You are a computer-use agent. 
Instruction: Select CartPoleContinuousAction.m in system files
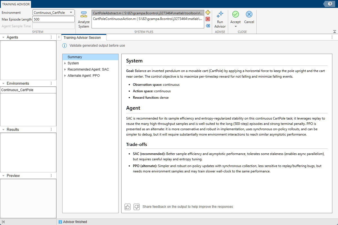click(148, 19)
